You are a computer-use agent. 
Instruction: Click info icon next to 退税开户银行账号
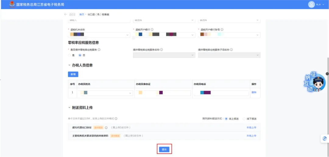(222, 30)
